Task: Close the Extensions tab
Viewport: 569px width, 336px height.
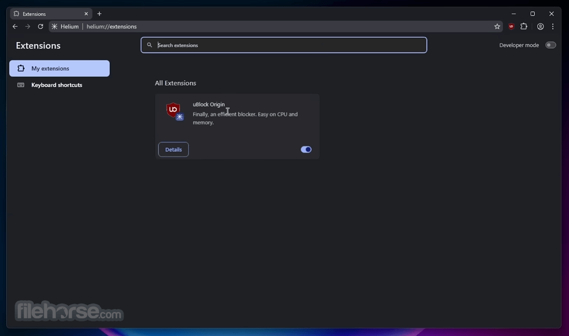Action: point(86,14)
